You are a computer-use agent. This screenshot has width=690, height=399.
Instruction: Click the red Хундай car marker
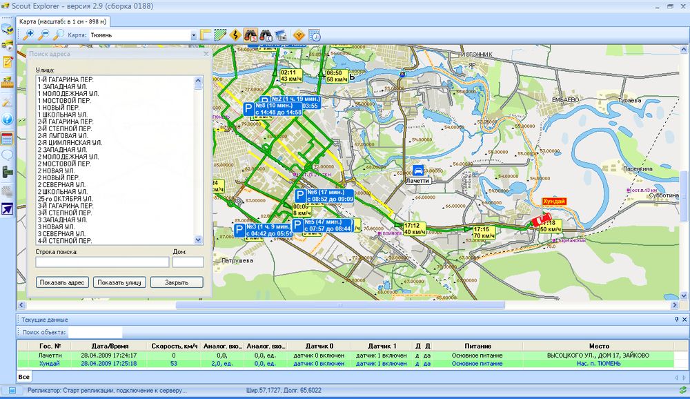point(541,220)
